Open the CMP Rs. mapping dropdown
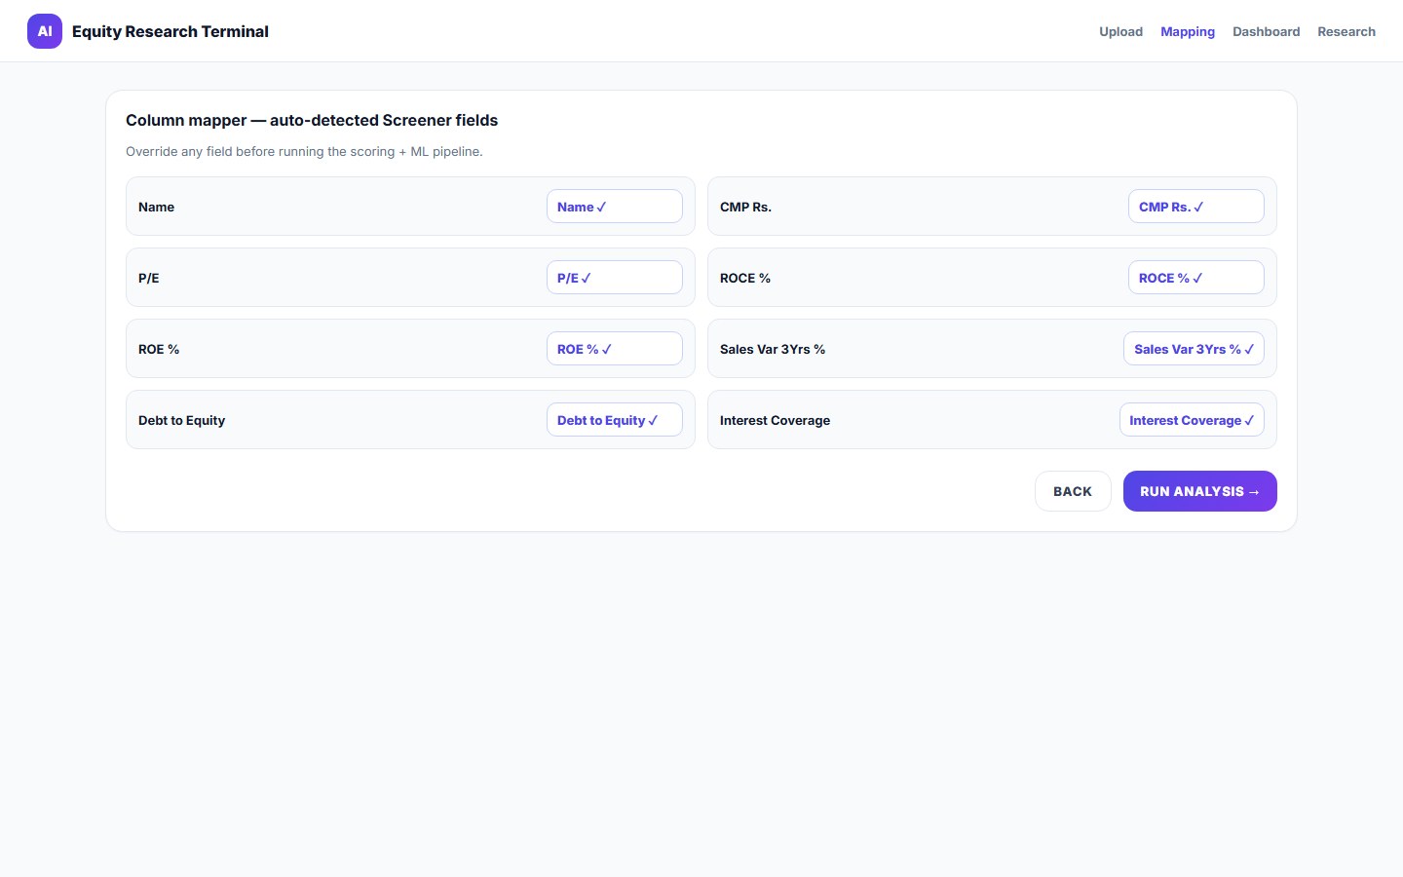 [1196, 207]
